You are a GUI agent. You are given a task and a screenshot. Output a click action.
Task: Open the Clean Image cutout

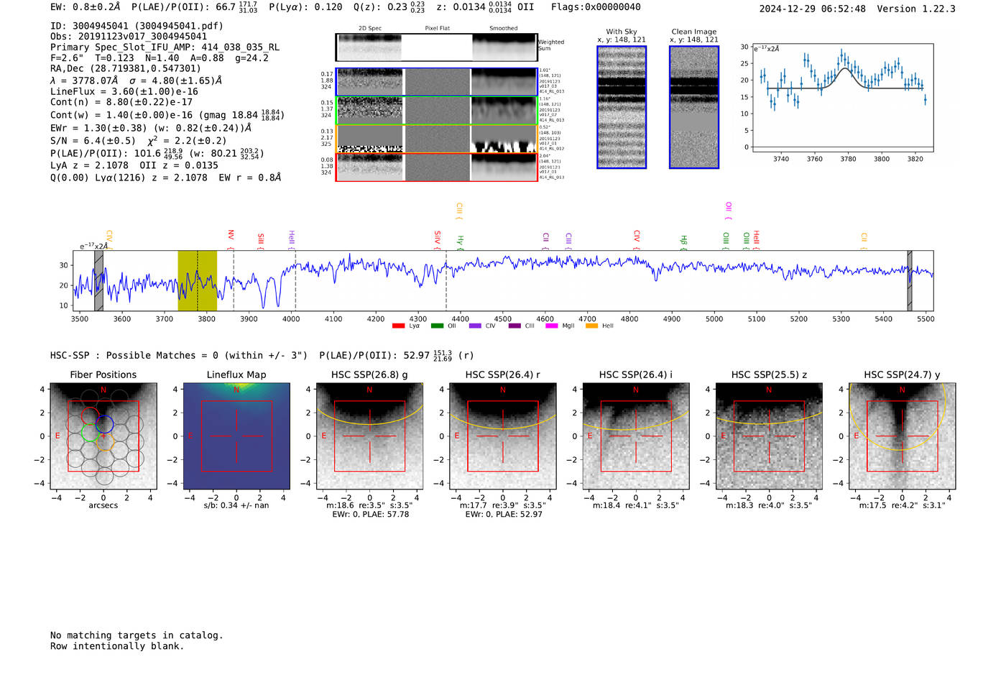click(x=694, y=107)
